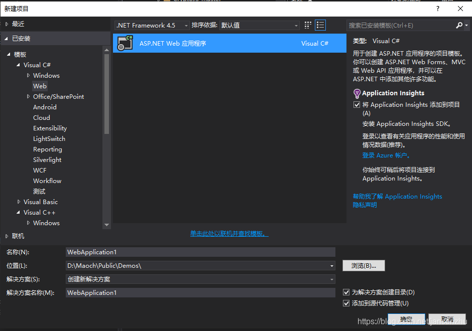Select the Silverlight template category
This screenshot has height=331, width=472.
[47, 160]
